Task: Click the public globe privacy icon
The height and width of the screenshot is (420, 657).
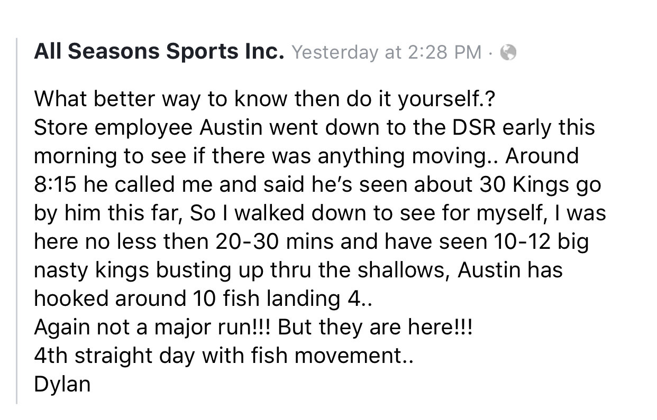Action: click(508, 52)
